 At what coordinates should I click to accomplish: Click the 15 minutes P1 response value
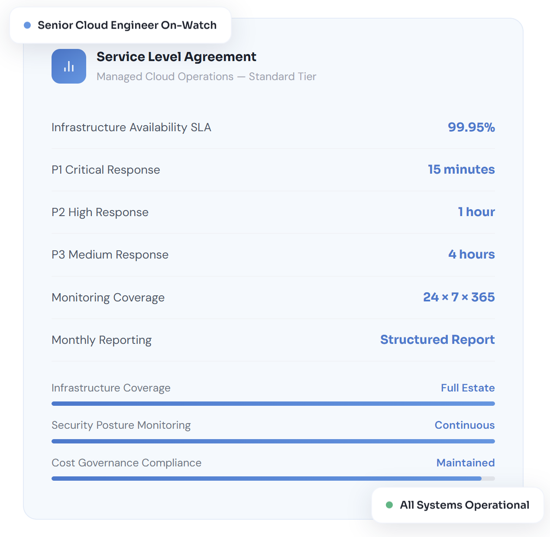[461, 169]
